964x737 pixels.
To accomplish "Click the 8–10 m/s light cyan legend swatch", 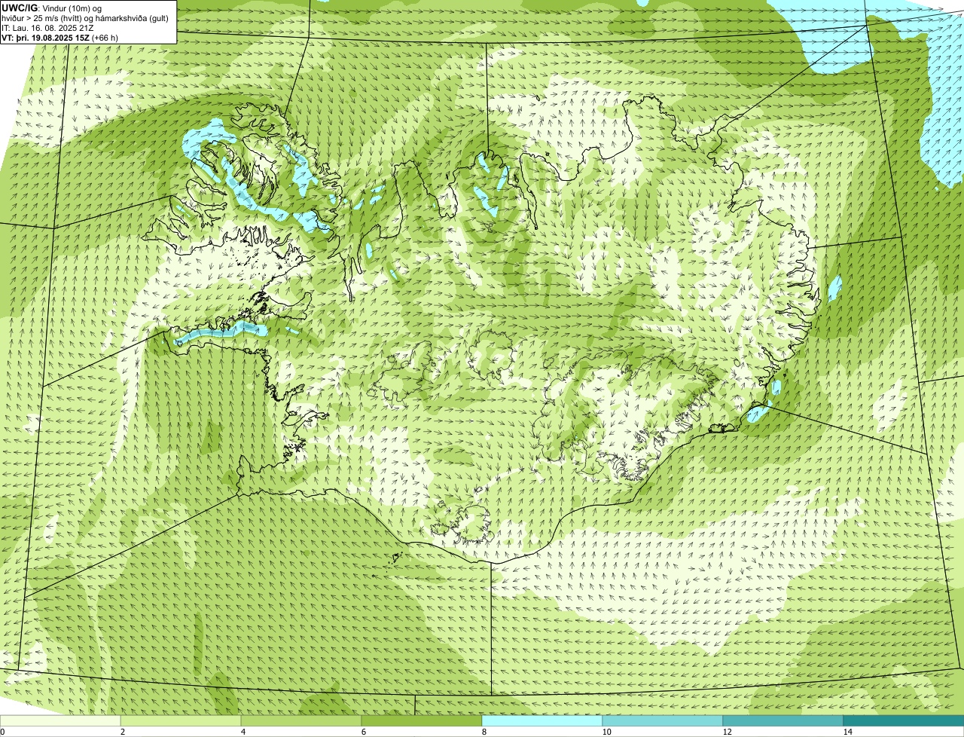I will click(x=542, y=721).
